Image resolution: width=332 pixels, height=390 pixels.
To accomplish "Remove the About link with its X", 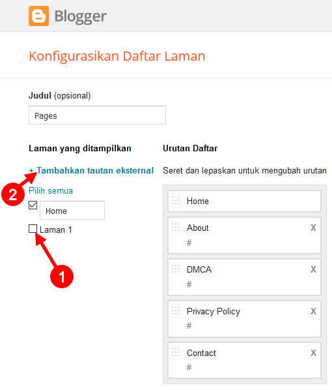I will coord(313,228).
